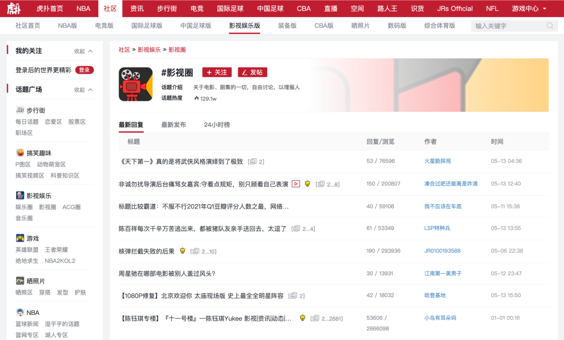Open JRs Official in the top bar
The width and height of the screenshot is (564, 340).
(x=455, y=9)
